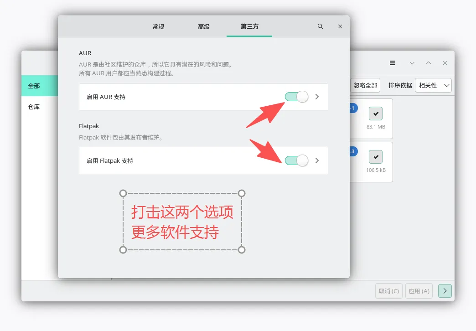Viewport: 476px width, 331px height.
Task: Open search in the preferences dialog
Action: (320, 26)
